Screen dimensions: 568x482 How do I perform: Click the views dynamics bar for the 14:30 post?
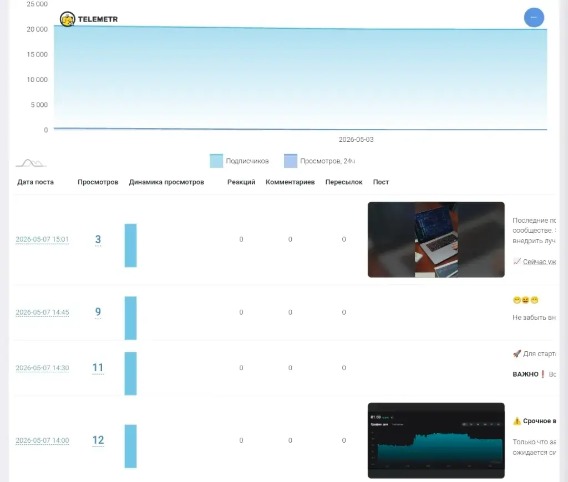[131, 373]
